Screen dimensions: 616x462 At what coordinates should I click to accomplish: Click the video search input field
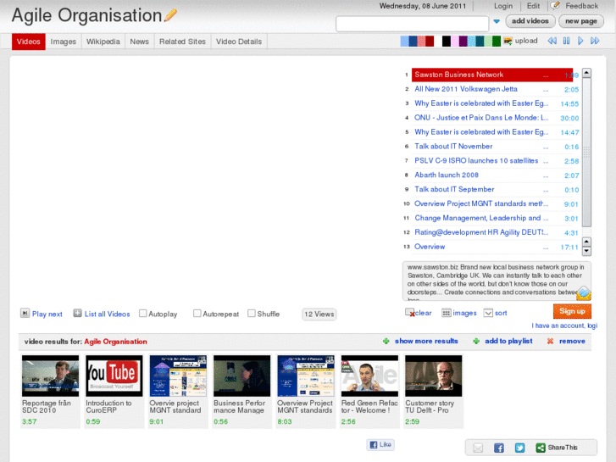tap(412, 24)
